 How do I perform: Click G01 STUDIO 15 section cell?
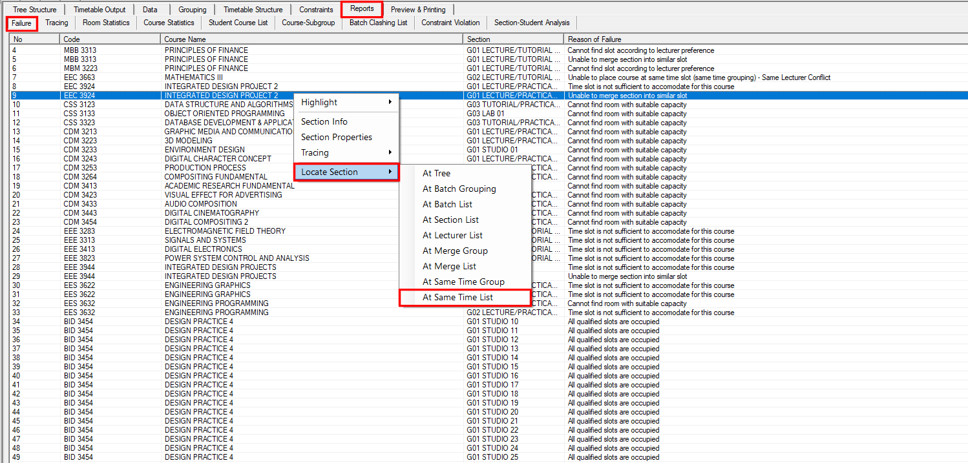(492, 367)
